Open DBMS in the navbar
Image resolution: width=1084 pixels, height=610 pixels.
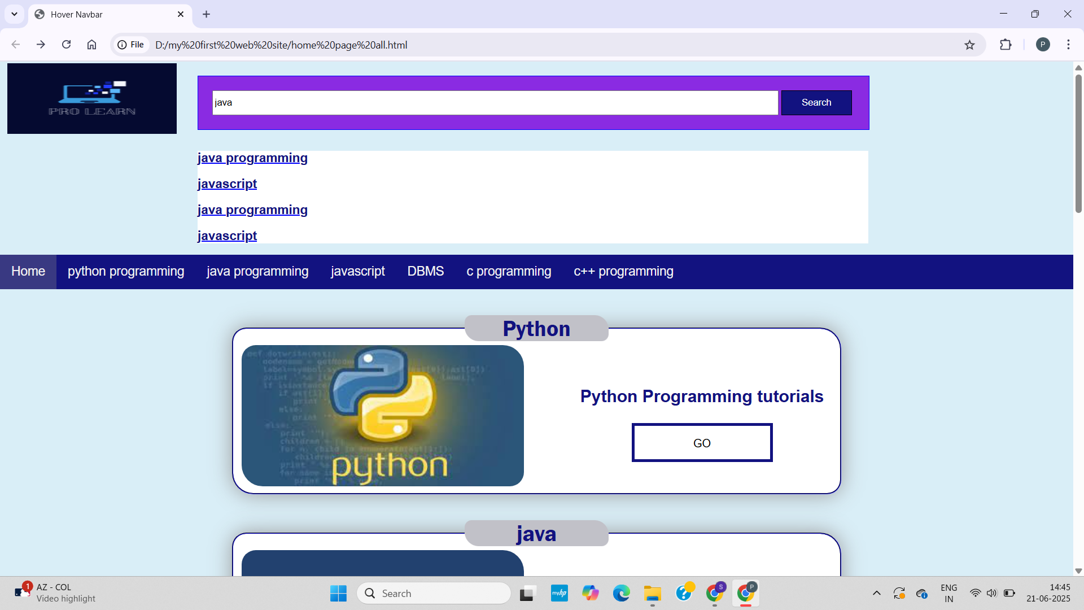(x=426, y=272)
